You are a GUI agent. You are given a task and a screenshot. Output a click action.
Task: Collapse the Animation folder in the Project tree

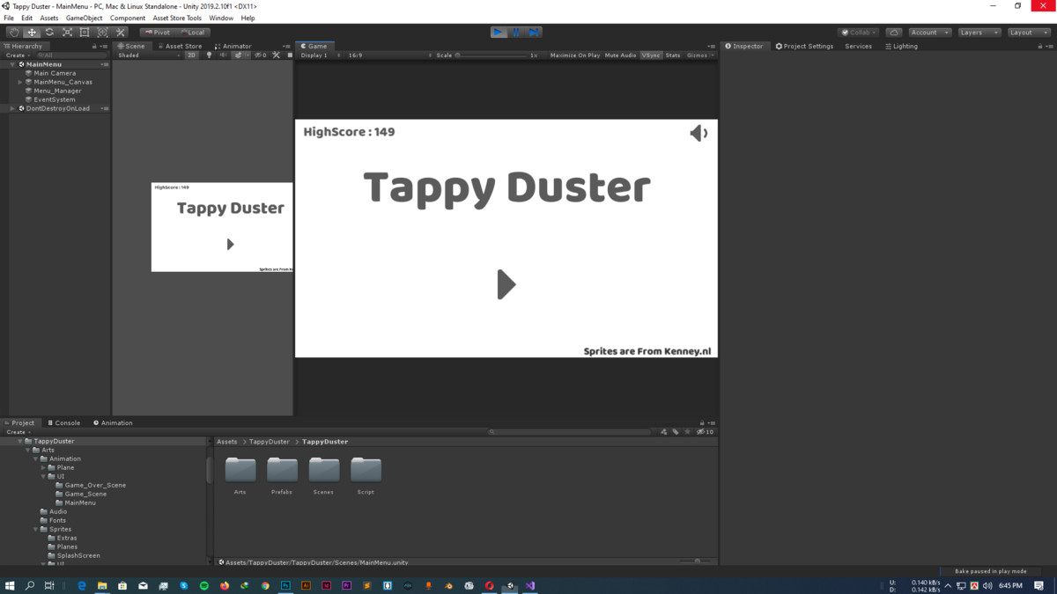(x=36, y=458)
